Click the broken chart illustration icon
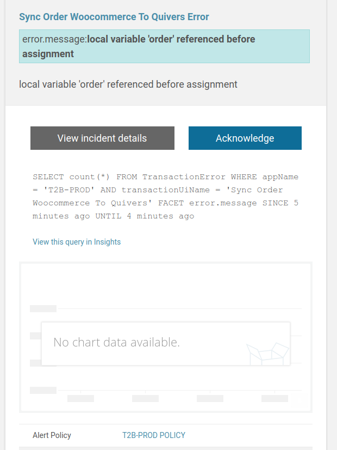 pyautogui.click(x=267, y=352)
